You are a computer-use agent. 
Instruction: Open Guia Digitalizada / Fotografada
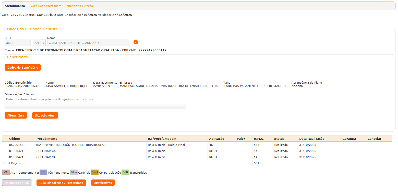[x=61, y=183]
